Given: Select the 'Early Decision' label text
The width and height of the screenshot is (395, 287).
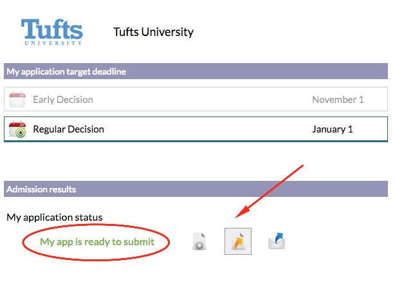Looking at the screenshot, I should click(x=63, y=100).
